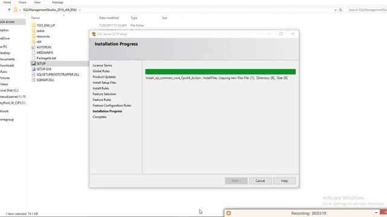Open the Home ribbon tab
The image size is (387, 217).
click(7, 2)
